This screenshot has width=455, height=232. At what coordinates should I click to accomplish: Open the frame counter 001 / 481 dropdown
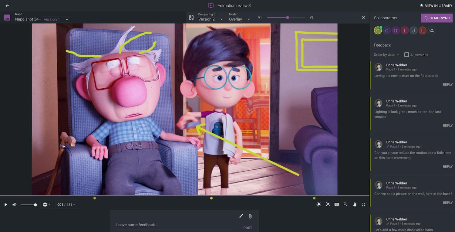pyautogui.click(x=66, y=205)
